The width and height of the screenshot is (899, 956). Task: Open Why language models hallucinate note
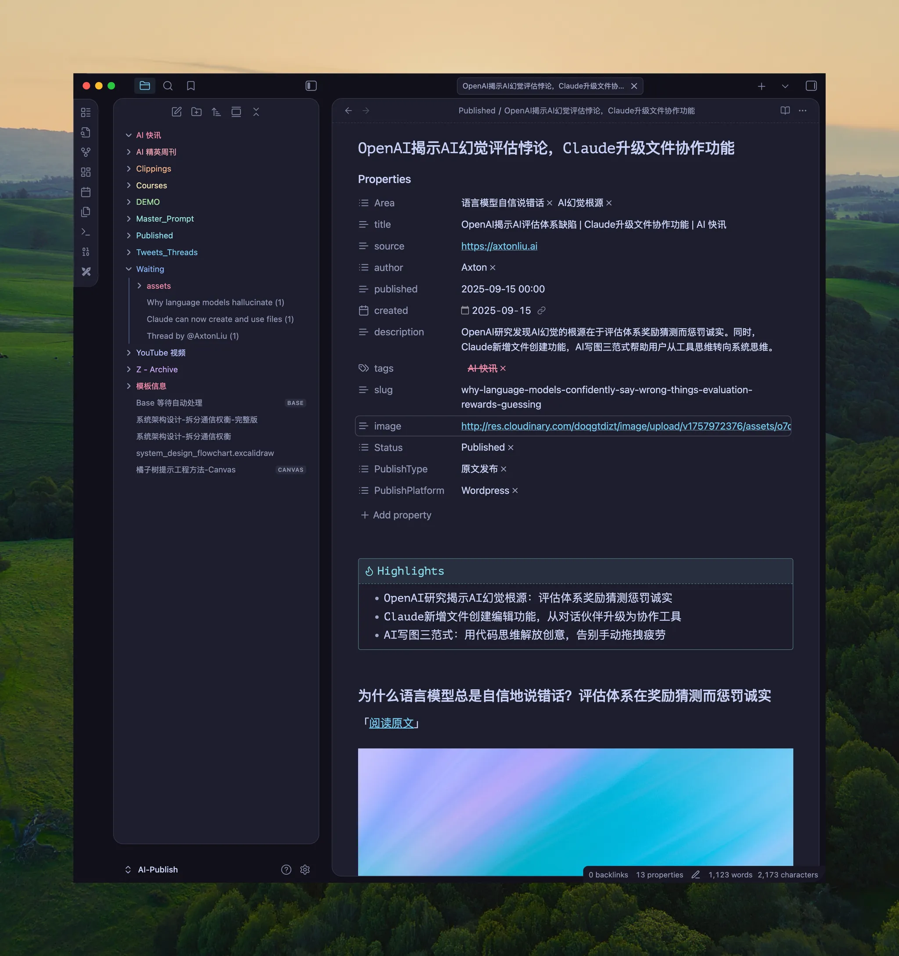[x=215, y=302]
